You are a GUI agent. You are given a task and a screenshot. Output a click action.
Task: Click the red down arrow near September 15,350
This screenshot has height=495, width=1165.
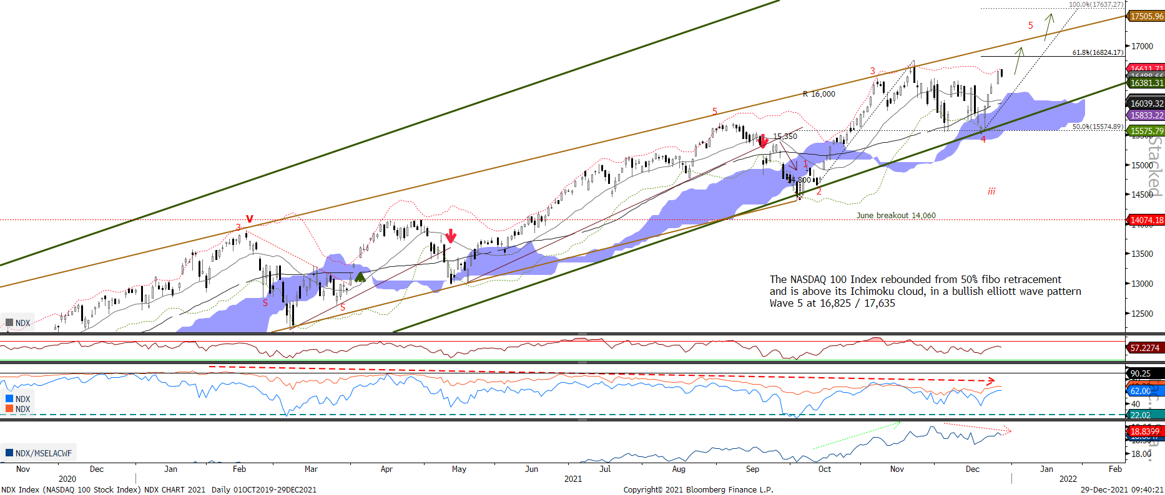tap(763, 141)
